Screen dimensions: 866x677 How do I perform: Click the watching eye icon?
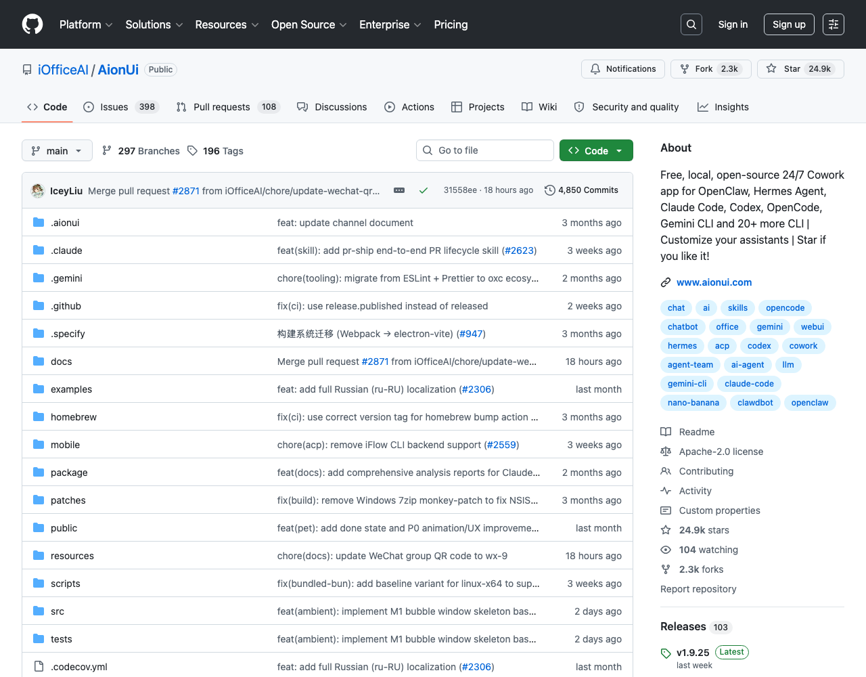tap(666, 550)
